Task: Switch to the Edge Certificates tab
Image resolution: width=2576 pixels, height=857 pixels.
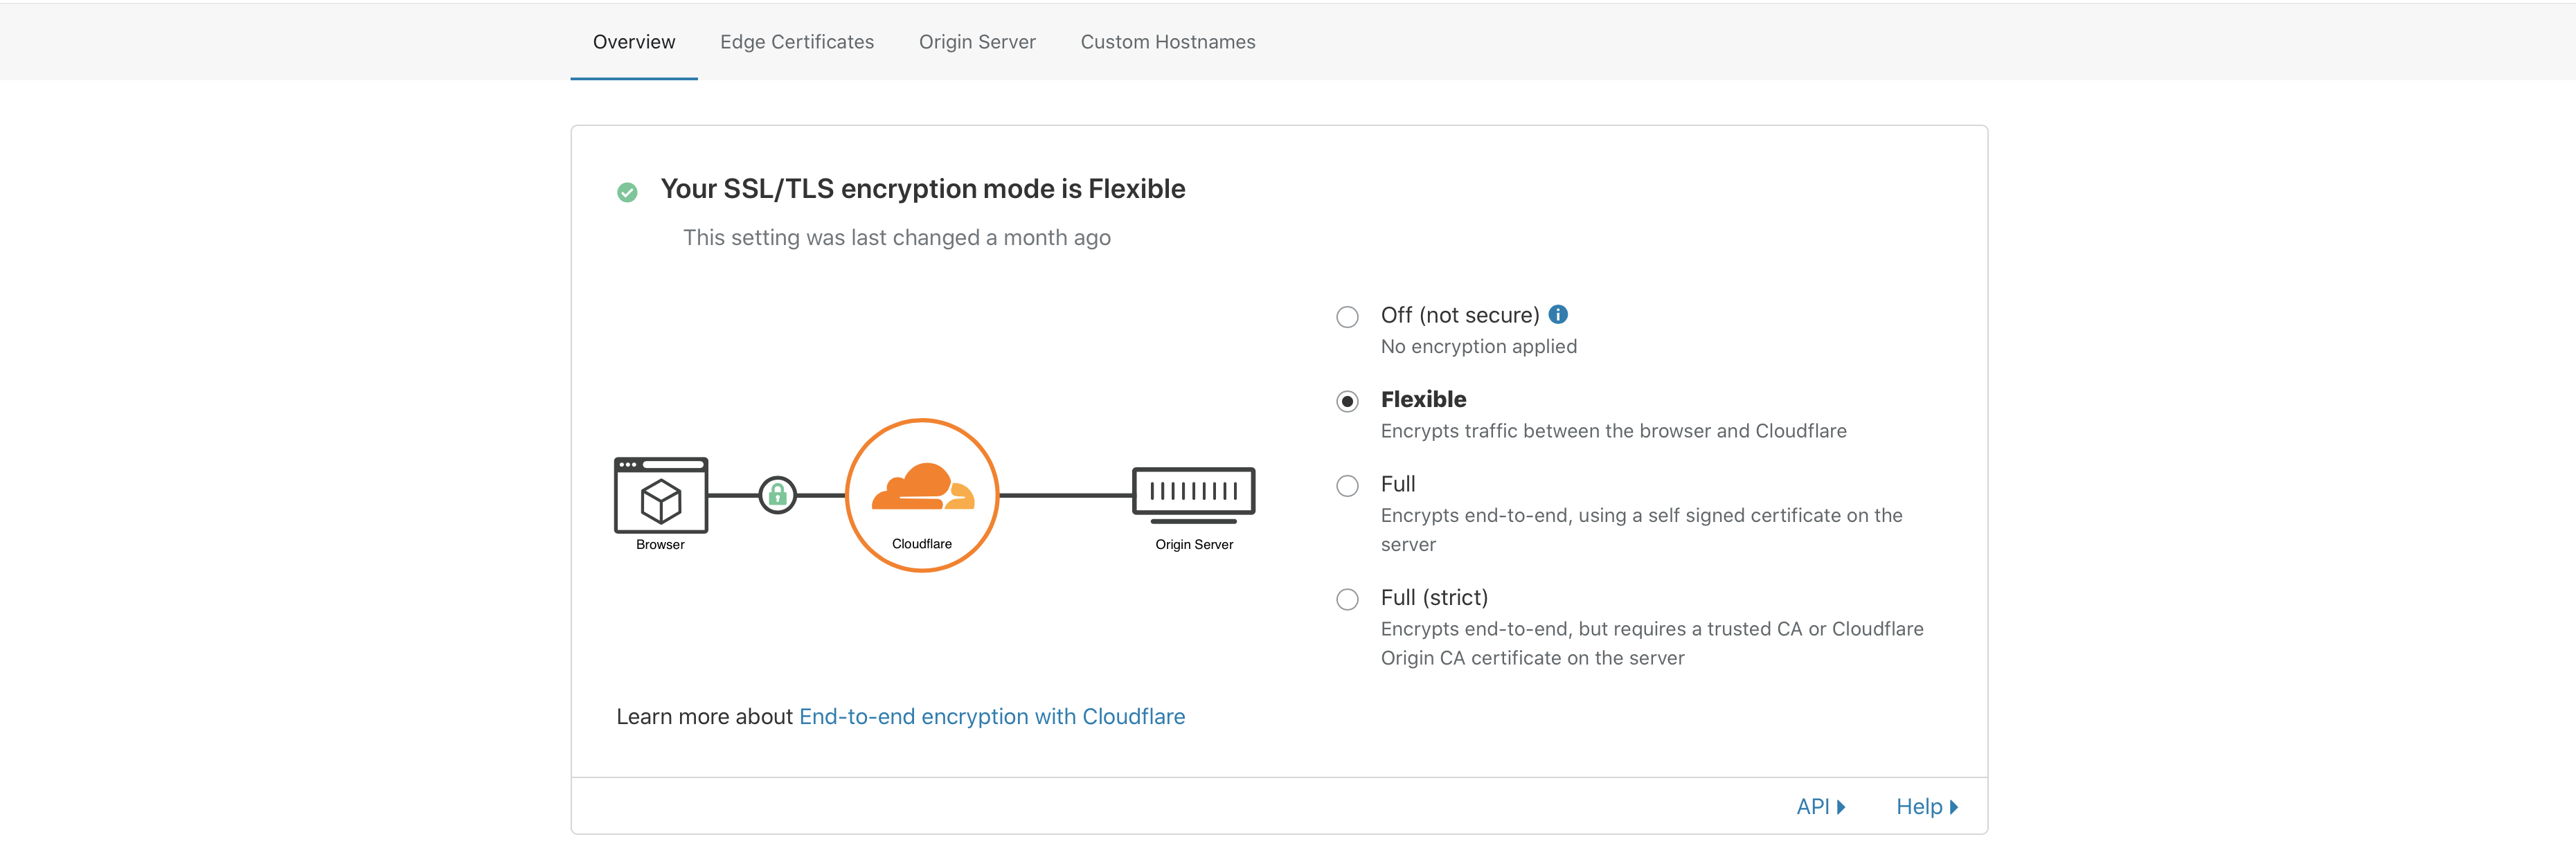Action: coord(796,42)
